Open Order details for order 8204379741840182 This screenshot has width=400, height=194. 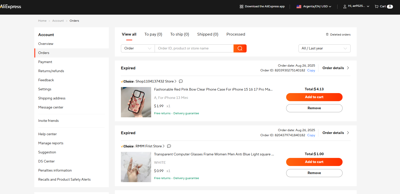tap(336, 133)
